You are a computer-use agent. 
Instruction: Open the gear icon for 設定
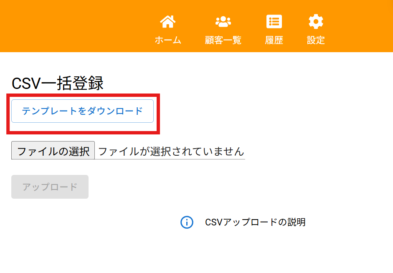(x=316, y=22)
